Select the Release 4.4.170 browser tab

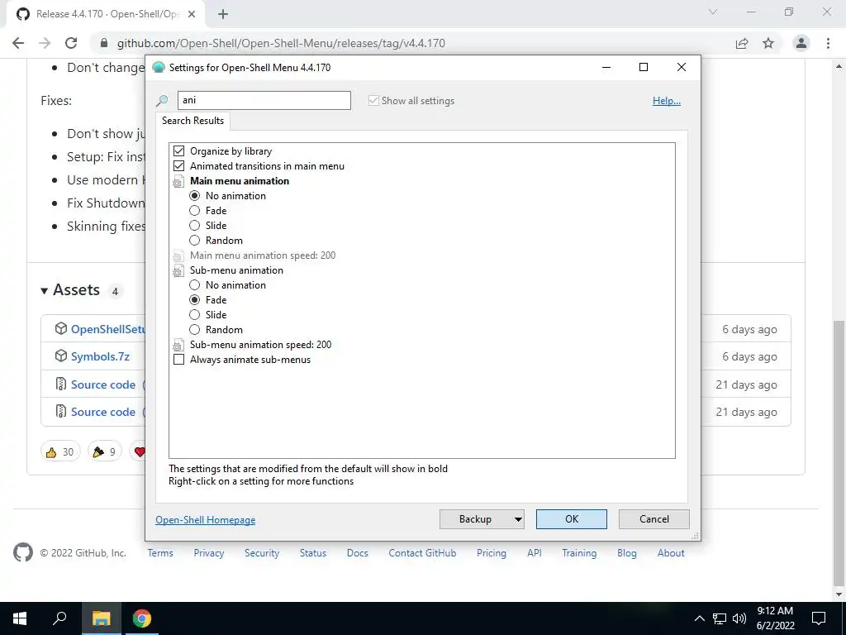(x=107, y=14)
